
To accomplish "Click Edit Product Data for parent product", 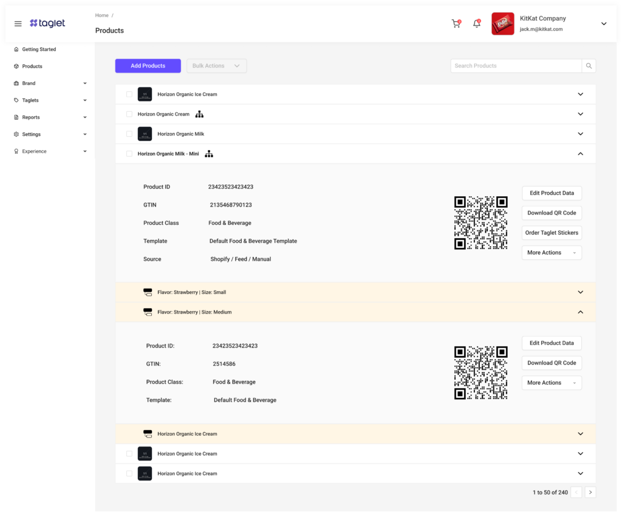I will pyautogui.click(x=552, y=193).
